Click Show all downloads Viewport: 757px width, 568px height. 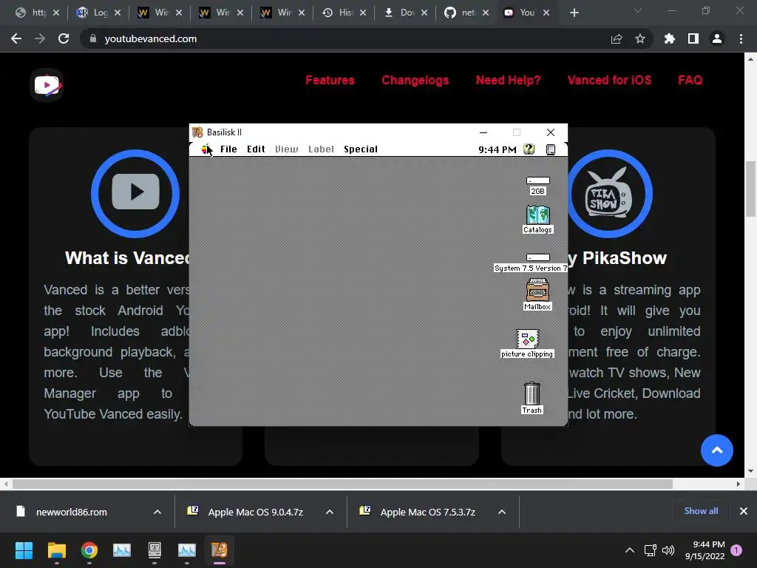(701, 511)
